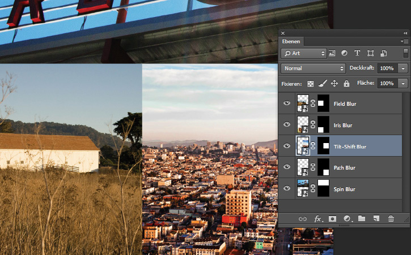Hide the Tilt-Shift Blur layer
Viewport: 411px width, 255px height.
pyautogui.click(x=287, y=146)
